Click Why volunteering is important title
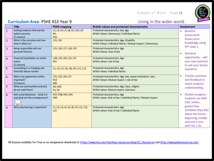The width and height of the screenshot is (214, 161). tap(30, 107)
